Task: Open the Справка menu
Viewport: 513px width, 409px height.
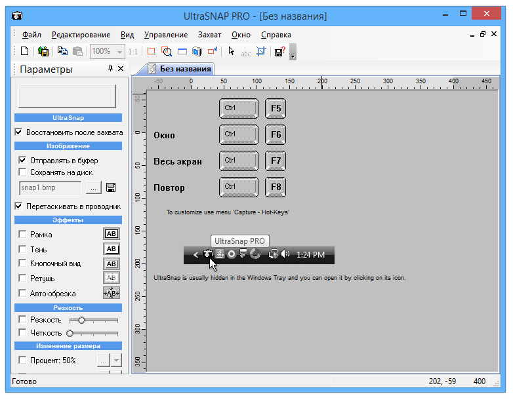Action: 276,35
